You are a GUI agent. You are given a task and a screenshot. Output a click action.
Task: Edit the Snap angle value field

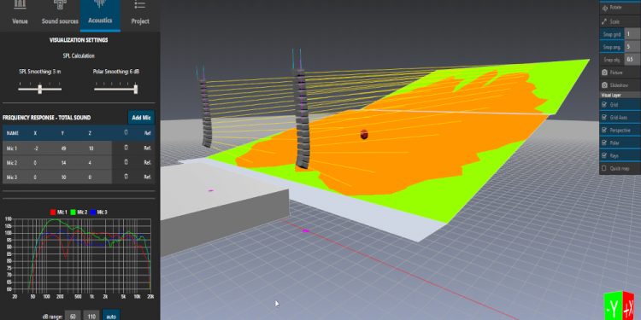click(632, 47)
